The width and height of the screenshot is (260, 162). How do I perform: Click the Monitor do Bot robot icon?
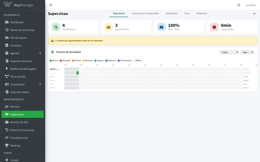click(x=7, y=122)
